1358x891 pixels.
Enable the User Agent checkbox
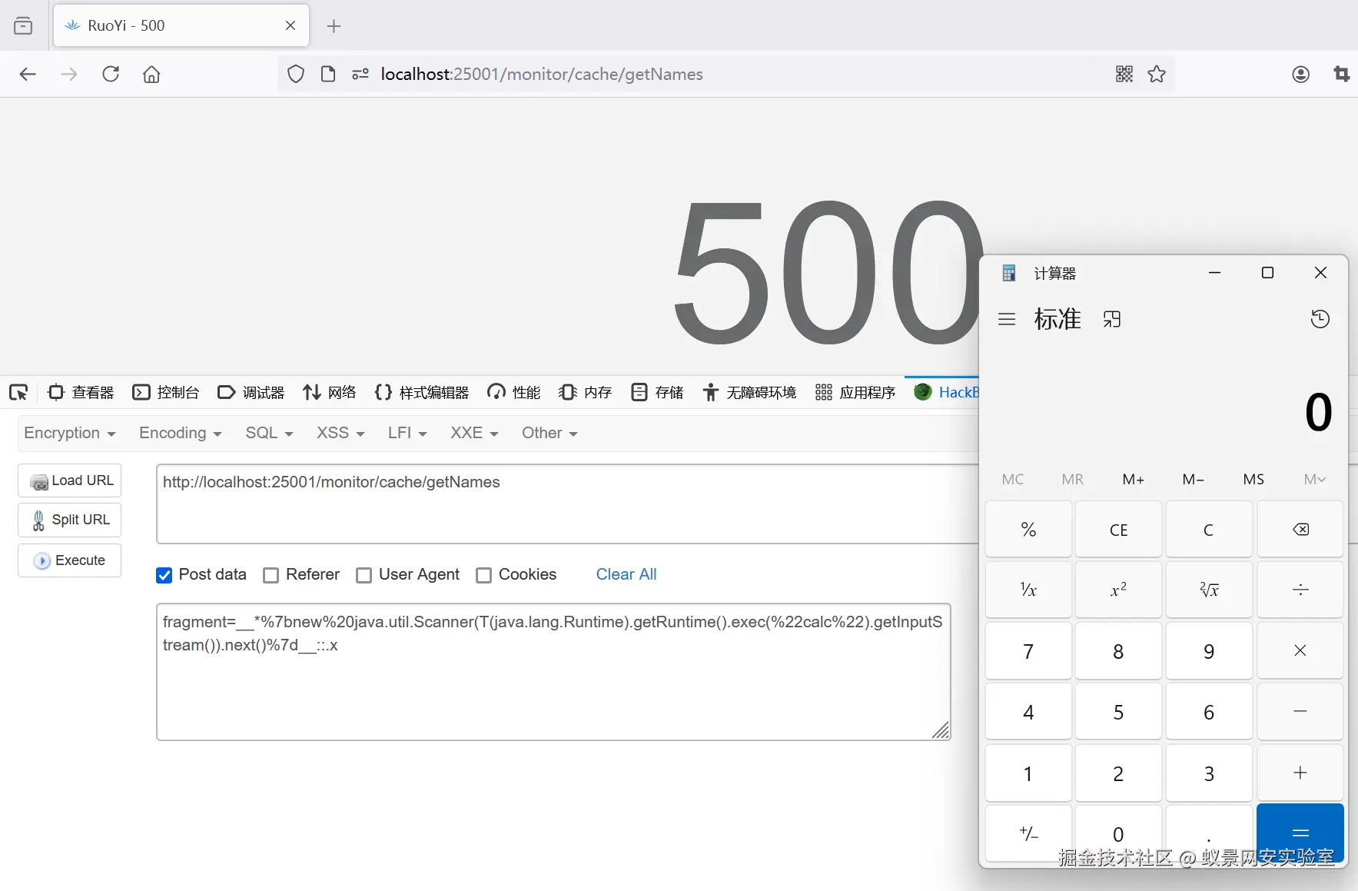pyautogui.click(x=364, y=575)
